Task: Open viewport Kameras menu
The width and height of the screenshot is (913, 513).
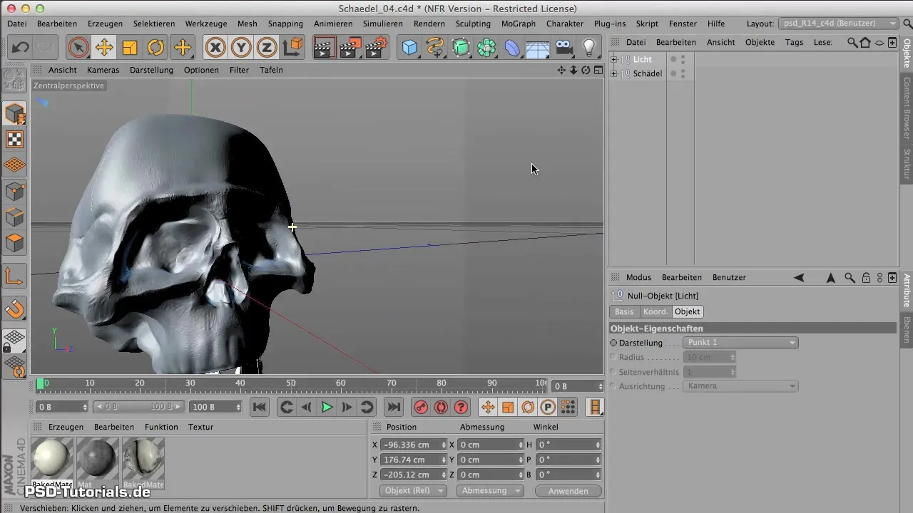Action: tap(103, 70)
